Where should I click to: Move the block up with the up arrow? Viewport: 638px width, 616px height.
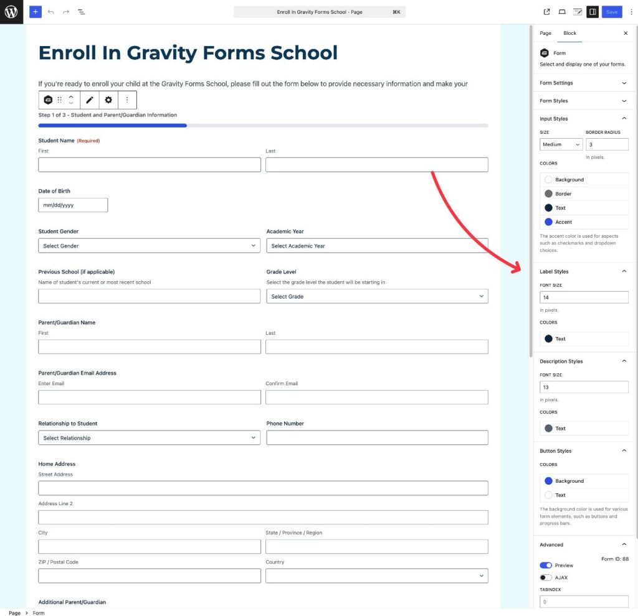point(71,96)
